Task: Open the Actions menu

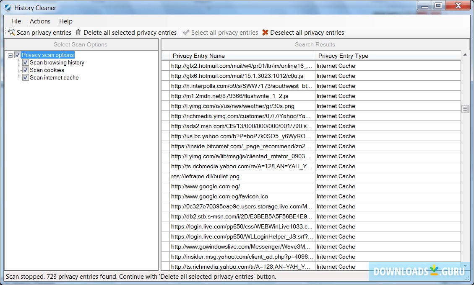Action: point(40,21)
